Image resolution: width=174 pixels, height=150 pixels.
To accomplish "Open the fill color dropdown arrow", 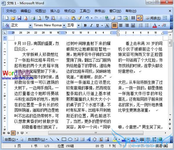I will (x=119, y=139).
